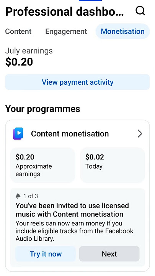Open search with the magnifier icon
Screen dimensions: 155x276
[x=140, y=11]
